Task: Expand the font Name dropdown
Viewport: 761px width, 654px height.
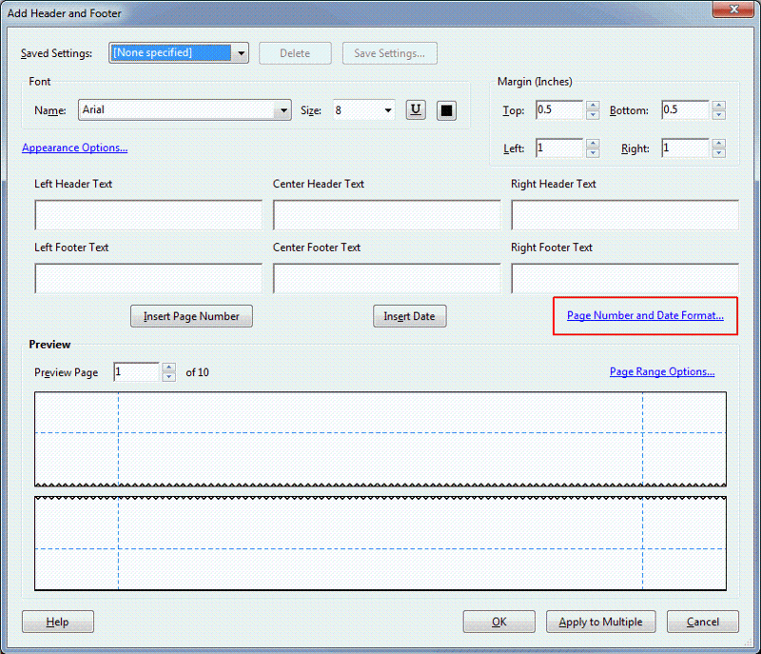Action: [x=283, y=110]
